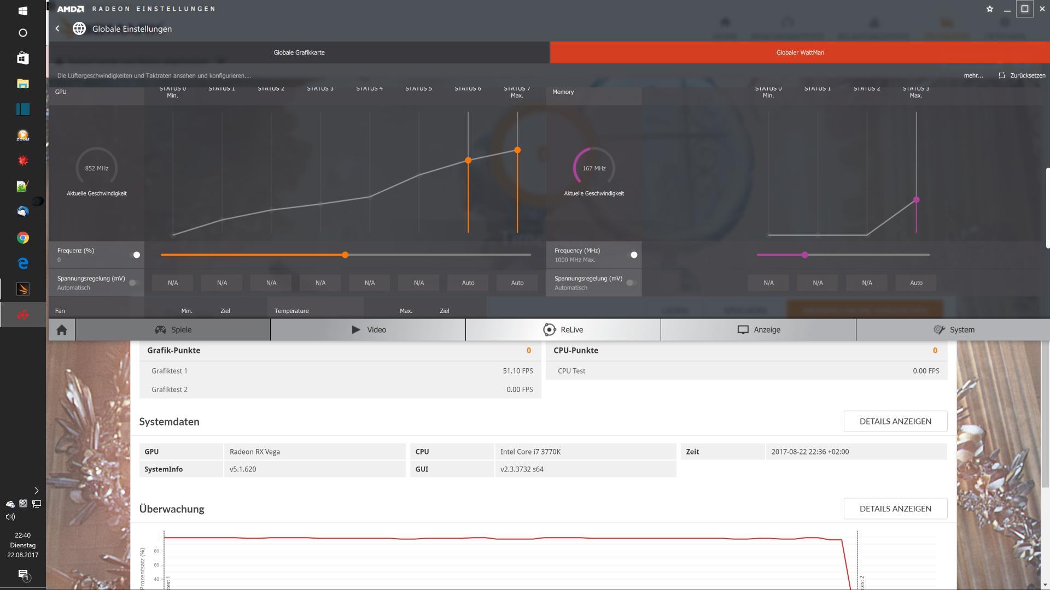Launch Microsoft Store from taskbar
Viewport: 1050px width, 590px height.
22,58
